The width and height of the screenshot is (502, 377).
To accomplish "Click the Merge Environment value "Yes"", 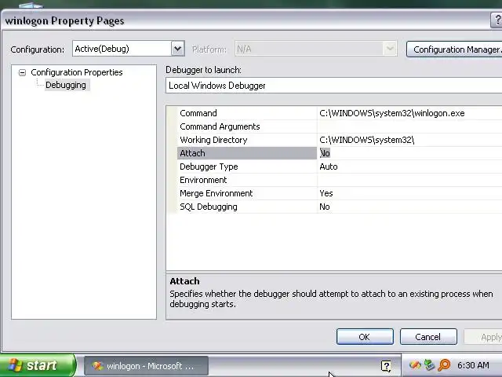I will coord(326,194).
